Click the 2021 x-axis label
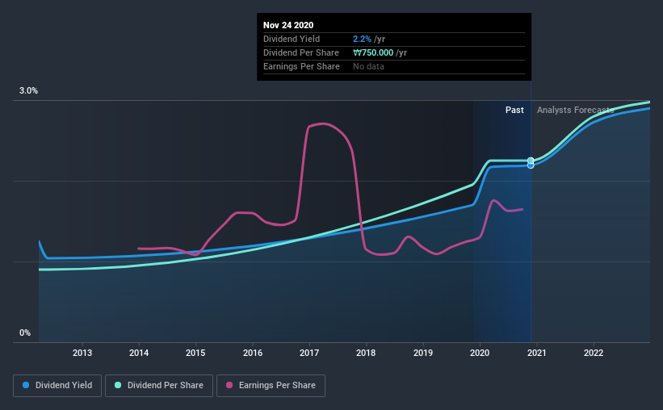The width and height of the screenshot is (663, 410). click(536, 353)
